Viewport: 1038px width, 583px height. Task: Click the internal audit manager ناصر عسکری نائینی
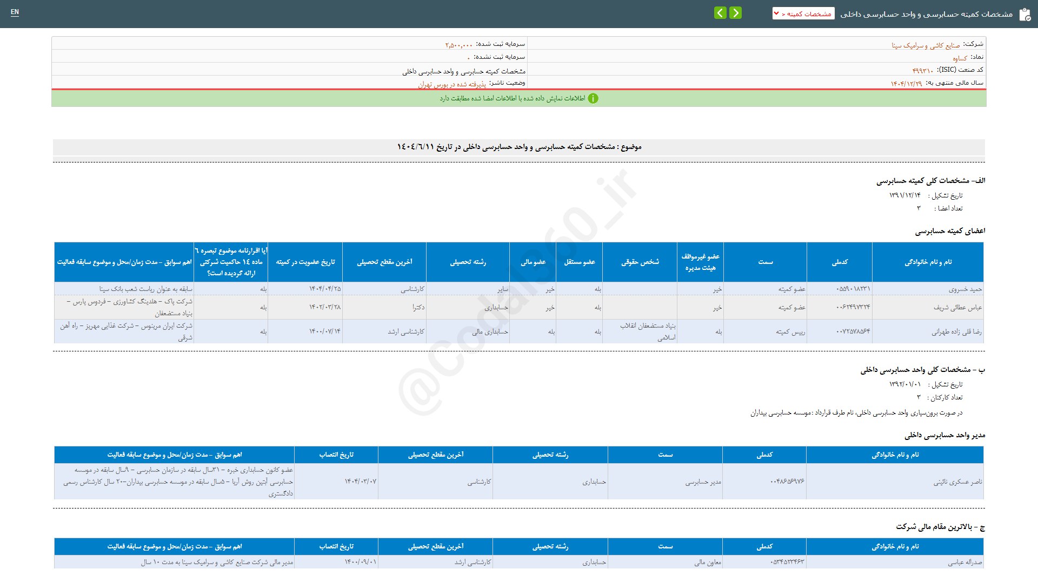pyautogui.click(x=957, y=482)
